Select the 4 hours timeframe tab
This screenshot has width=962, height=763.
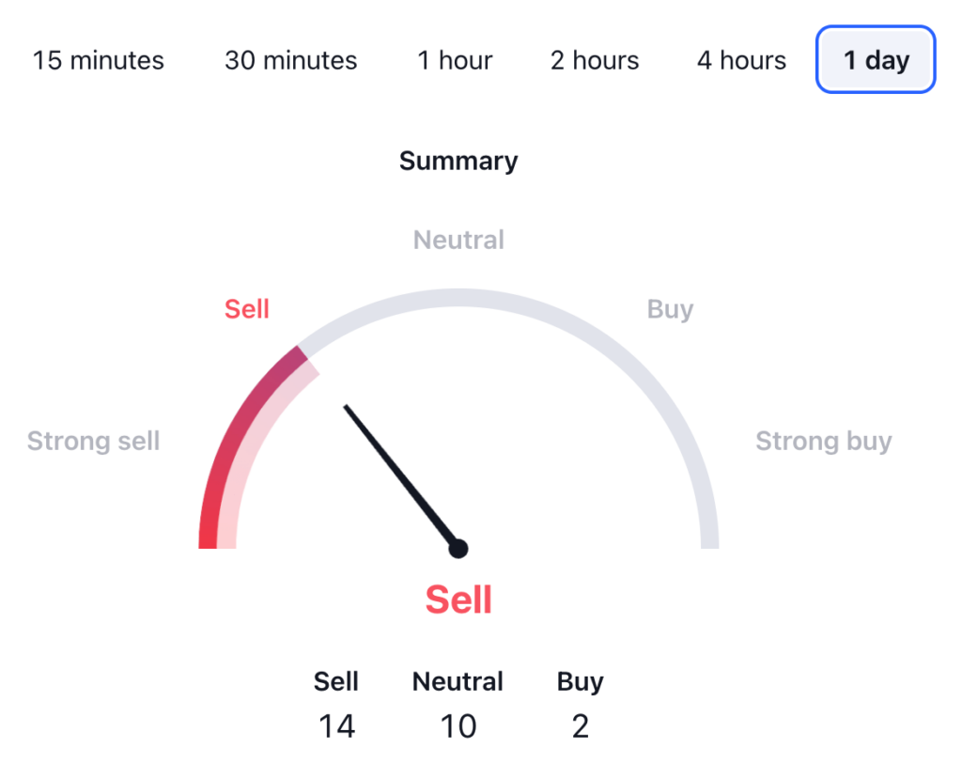[741, 61]
